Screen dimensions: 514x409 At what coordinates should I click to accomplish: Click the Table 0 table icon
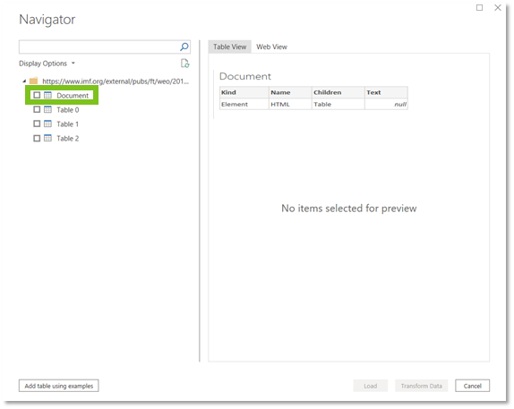47,109
